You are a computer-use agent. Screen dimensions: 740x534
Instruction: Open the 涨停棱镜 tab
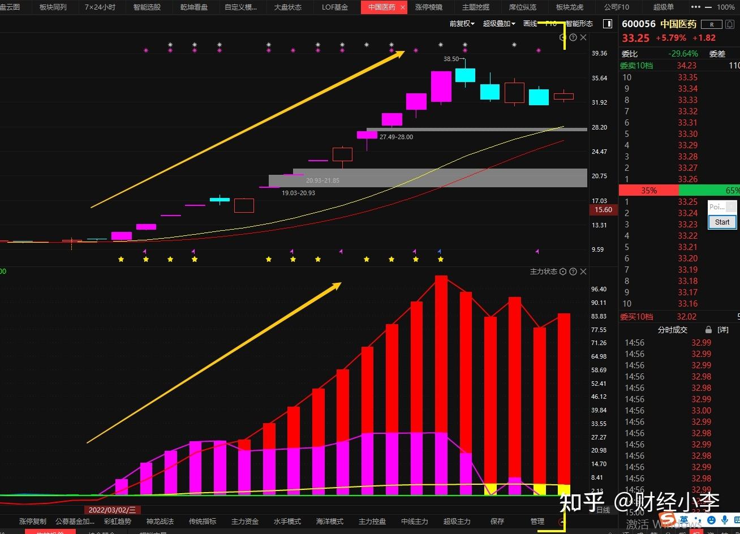[428, 7]
